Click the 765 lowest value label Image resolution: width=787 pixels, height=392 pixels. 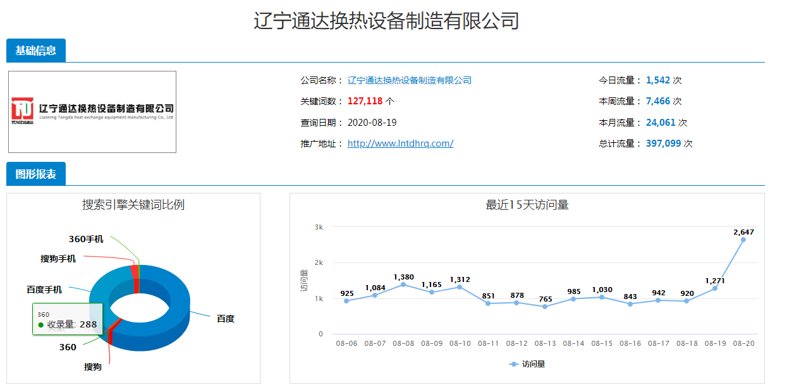click(x=546, y=299)
